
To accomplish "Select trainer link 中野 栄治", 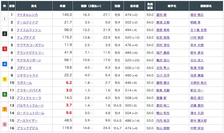I will point(197,128).
